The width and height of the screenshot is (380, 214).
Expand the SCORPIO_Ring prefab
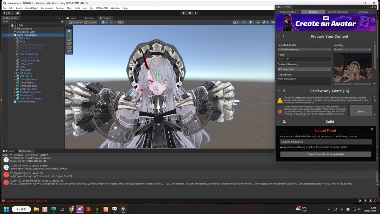(x=15, y=89)
